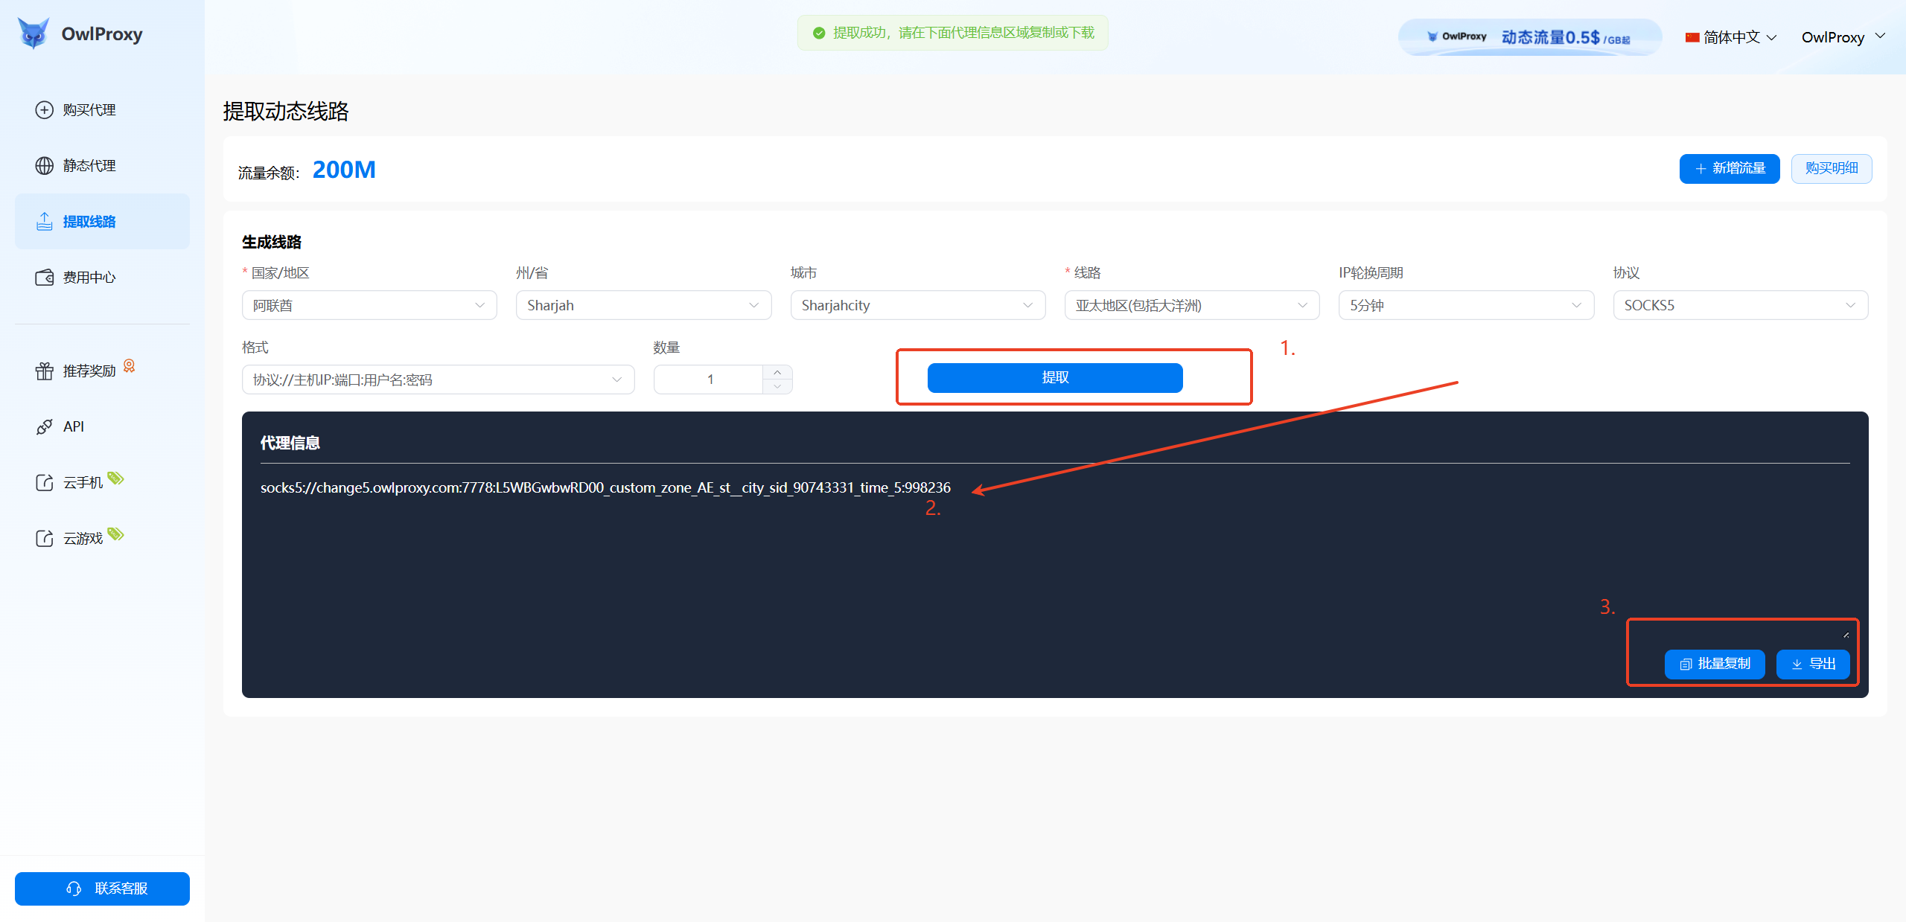Open 推荐奖励 via the gift icon
Image resolution: width=1906 pixels, height=922 pixels.
tap(45, 371)
